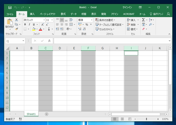Click the Clear eraser icon
The width and height of the screenshot is (176, 125).
(143, 29)
